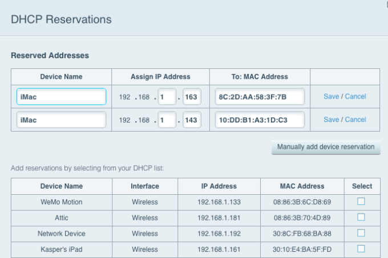Save the reservation for IP ending 163

point(331,97)
